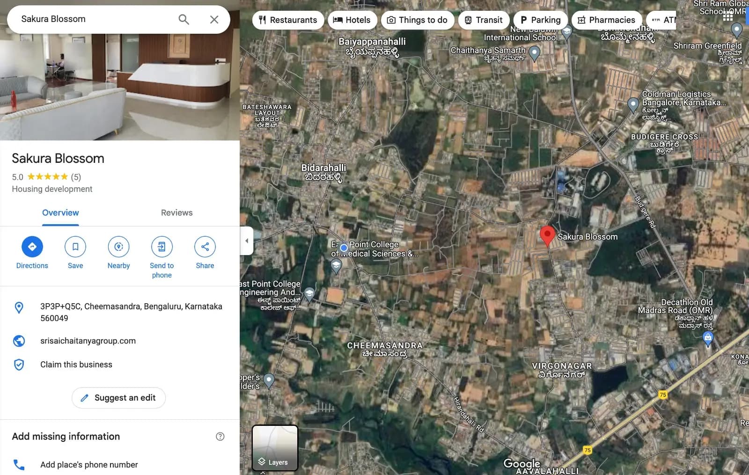Image resolution: width=749 pixels, height=475 pixels.
Task: Click the Bidarahalli place label
Action: [323, 172]
